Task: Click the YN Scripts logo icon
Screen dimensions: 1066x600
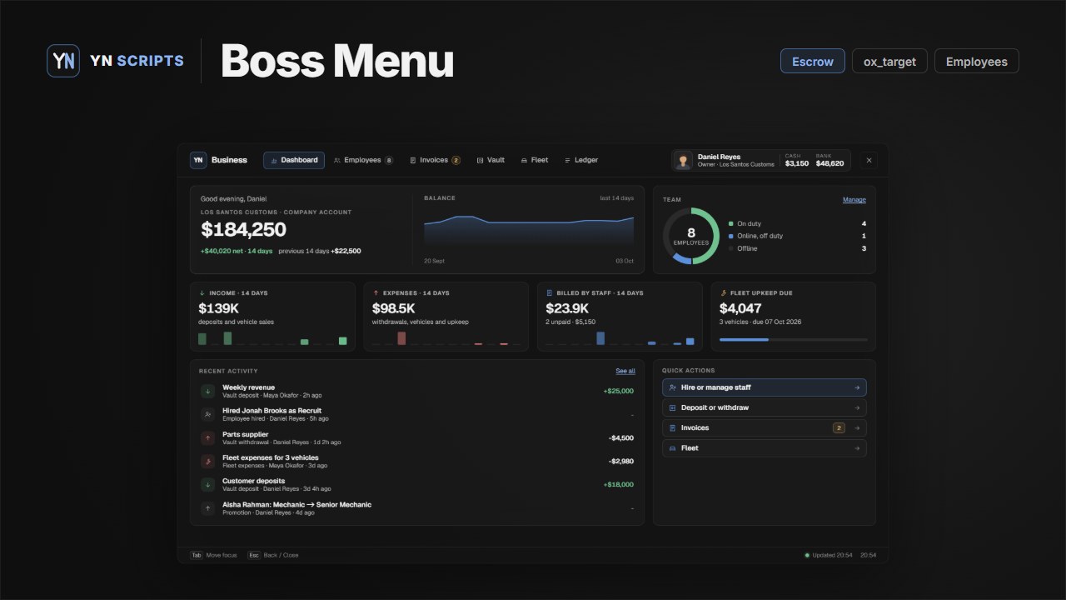Action: (63, 61)
